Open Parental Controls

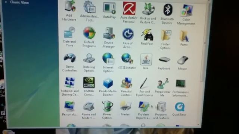click(126, 83)
